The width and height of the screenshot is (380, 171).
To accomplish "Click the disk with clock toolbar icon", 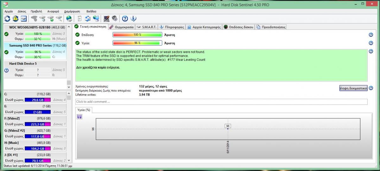I will 43,18.
